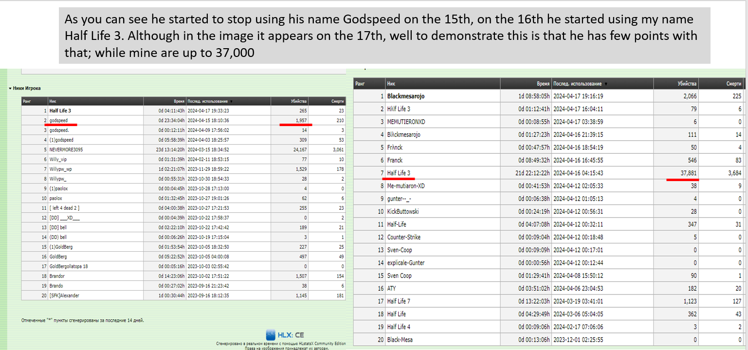Image resolution: width=748 pixels, height=350 pixels.
Task: Click Blackmesarojo in the right table
Action: pos(405,96)
